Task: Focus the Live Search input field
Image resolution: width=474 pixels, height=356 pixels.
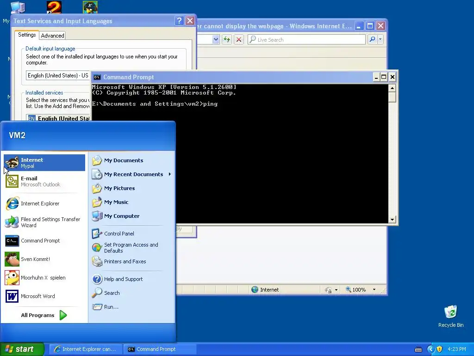Action: (310, 39)
